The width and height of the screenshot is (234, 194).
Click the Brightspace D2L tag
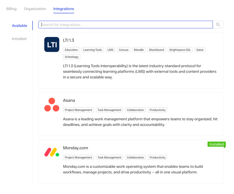coord(180,50)
